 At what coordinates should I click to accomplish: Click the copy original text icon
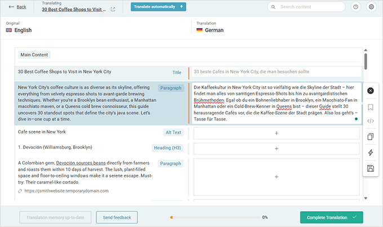[370, 137]
